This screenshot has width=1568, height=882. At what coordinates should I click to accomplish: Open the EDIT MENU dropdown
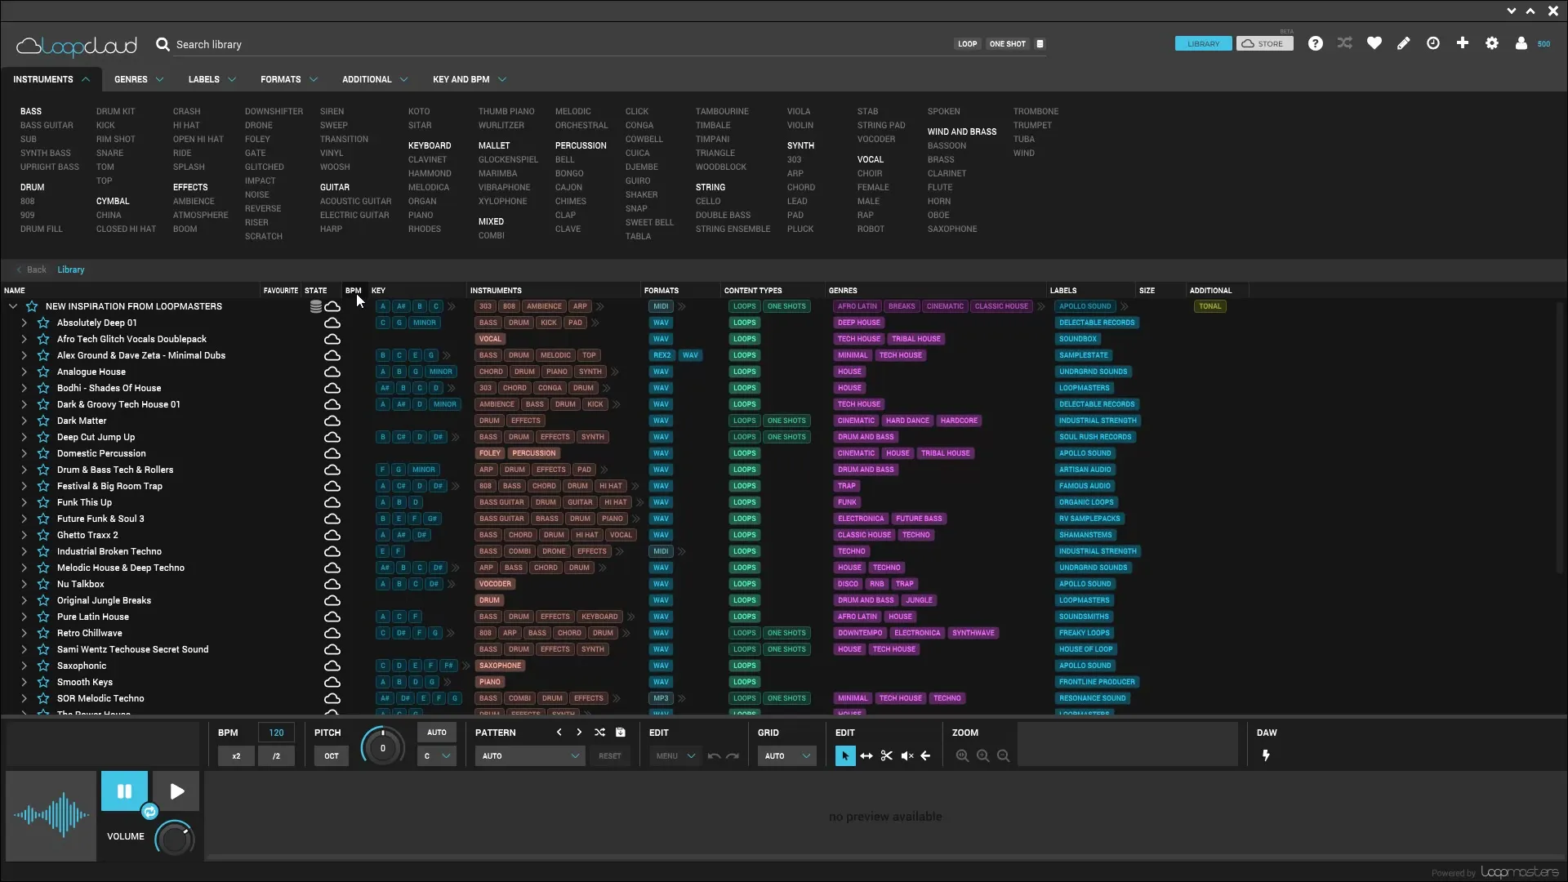(675, 756)
